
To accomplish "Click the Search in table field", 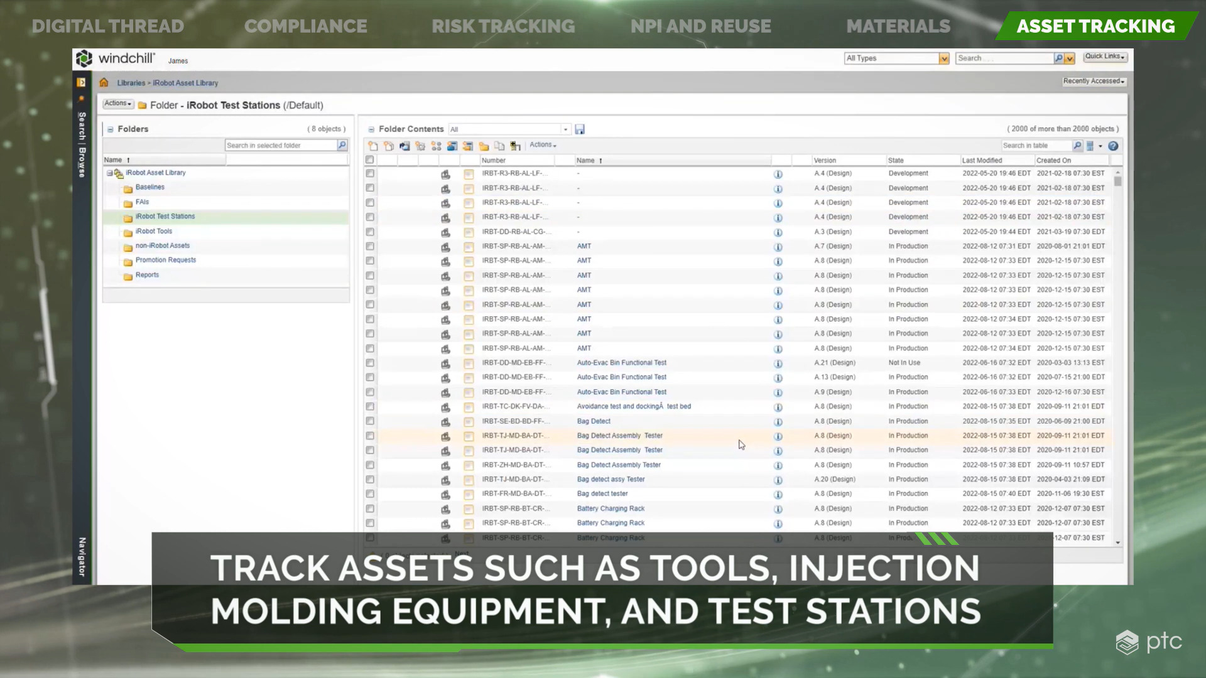I will 1036,146.
